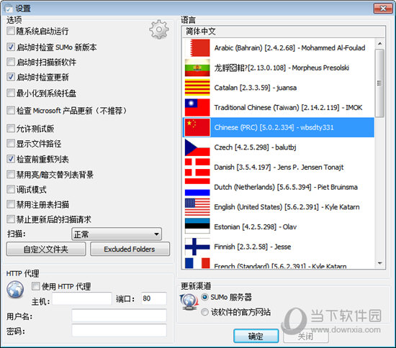The width and height of the screenshot is (396, 348).
Task: Select English (United States) language row
Action: tap(279, 207)
